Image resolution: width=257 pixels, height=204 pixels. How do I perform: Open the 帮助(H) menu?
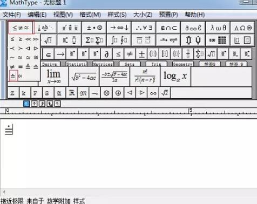pyautogui.click(x=195, y=15)
